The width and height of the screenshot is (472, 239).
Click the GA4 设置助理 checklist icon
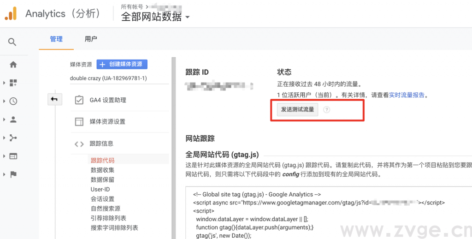[x=79, y=100]
